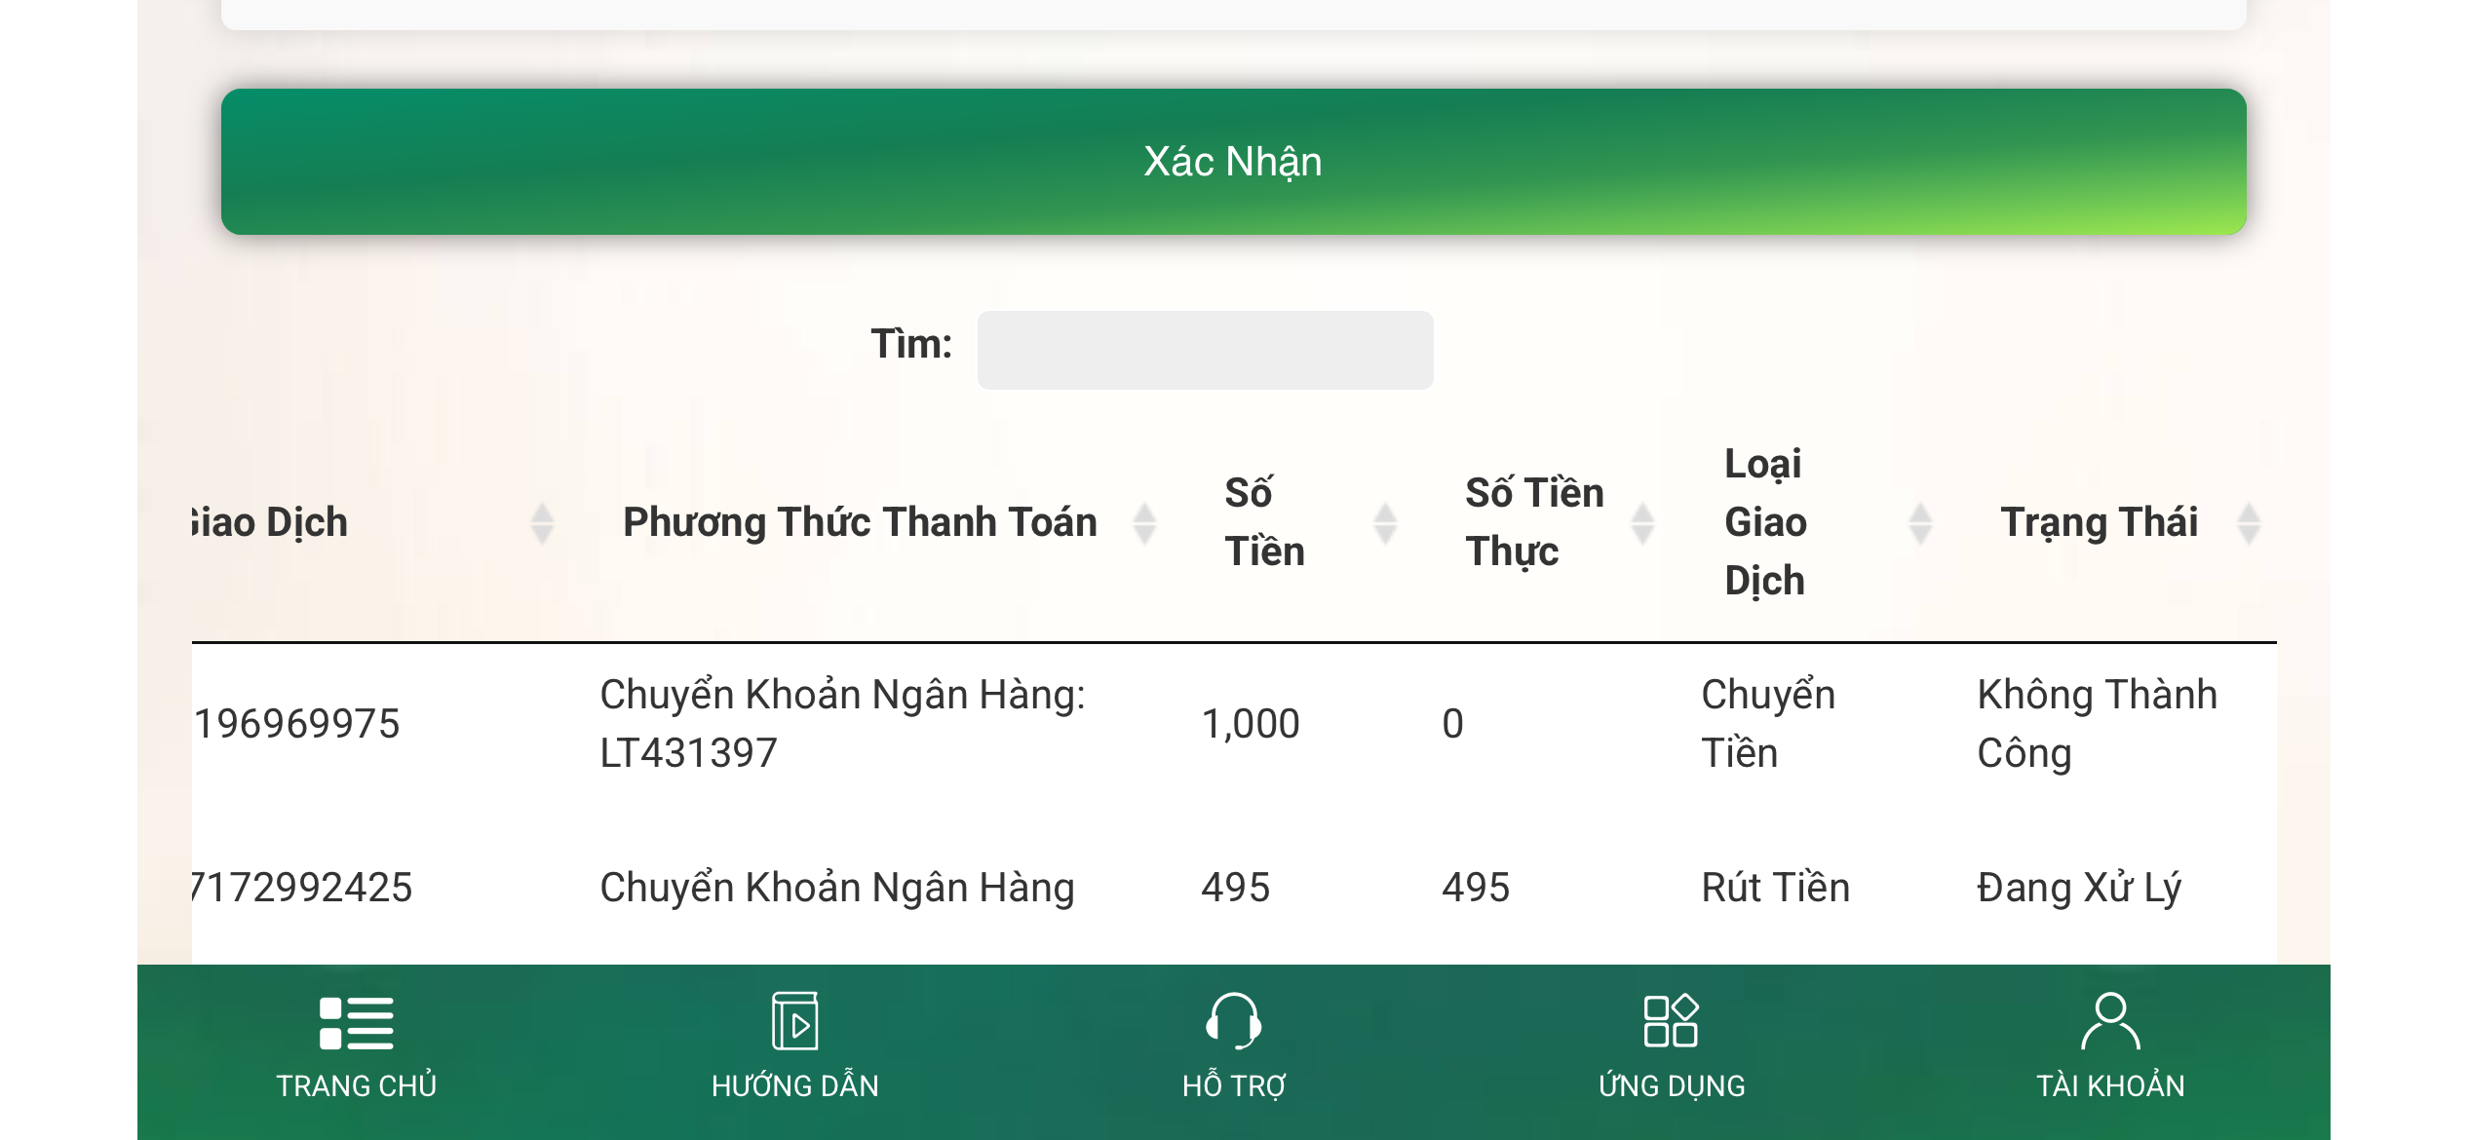This screenshot has width=2468, height=1140.
Task: Click the Rút Tiền transaction type cell
Action: point(1775,888)
